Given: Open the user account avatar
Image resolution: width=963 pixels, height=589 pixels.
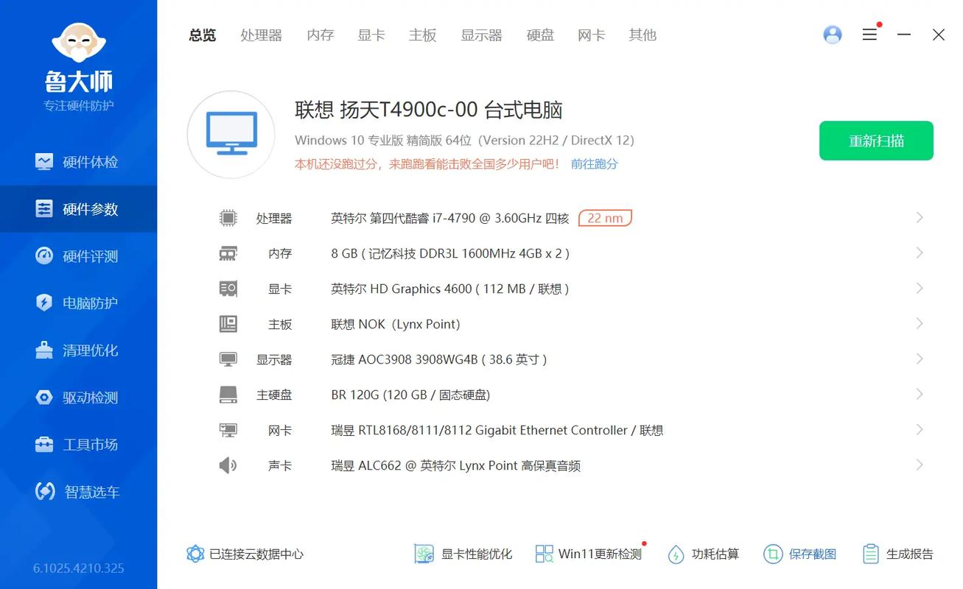Looking at the screenshot, I should coord(832,34).
